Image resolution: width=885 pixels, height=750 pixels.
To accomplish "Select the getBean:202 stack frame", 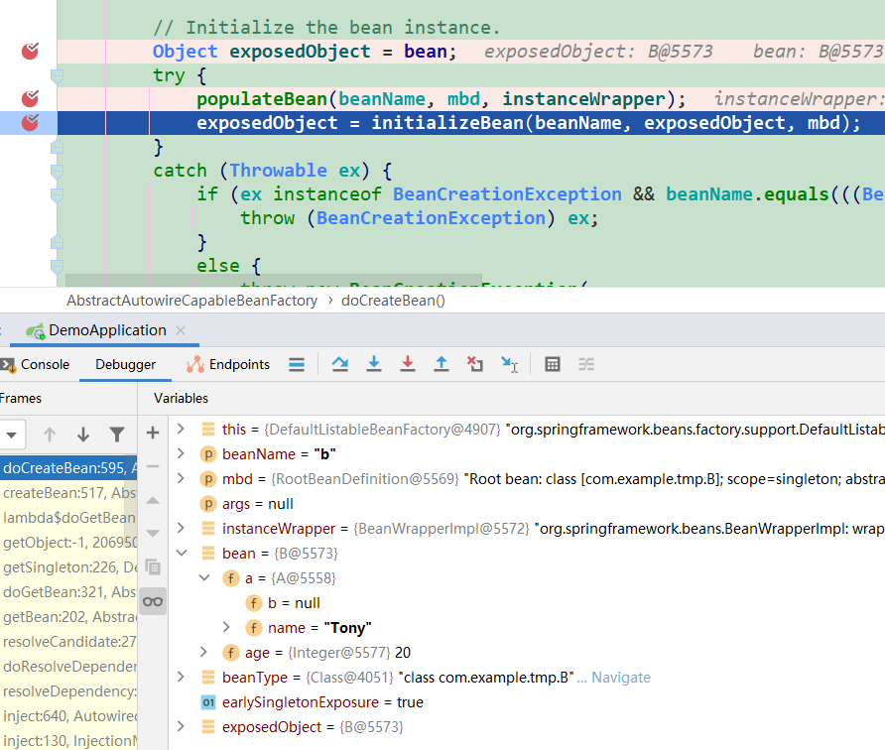I will pos(68,617).
